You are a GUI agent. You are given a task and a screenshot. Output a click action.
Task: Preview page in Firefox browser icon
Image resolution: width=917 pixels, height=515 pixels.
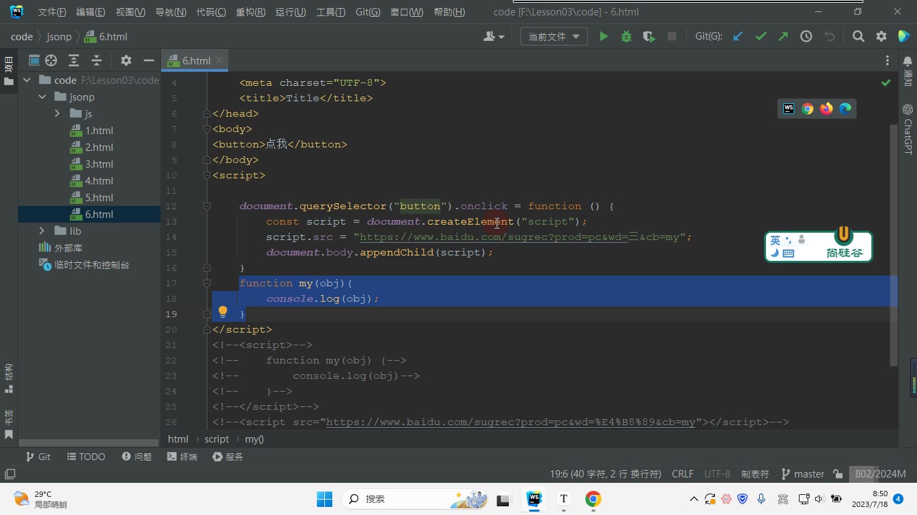(826, 109)
